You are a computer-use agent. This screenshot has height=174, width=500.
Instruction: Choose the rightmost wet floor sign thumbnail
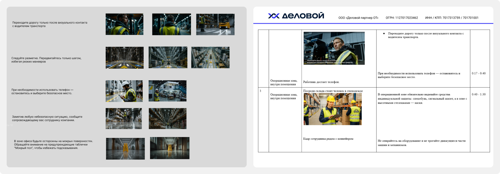(170, 148)
